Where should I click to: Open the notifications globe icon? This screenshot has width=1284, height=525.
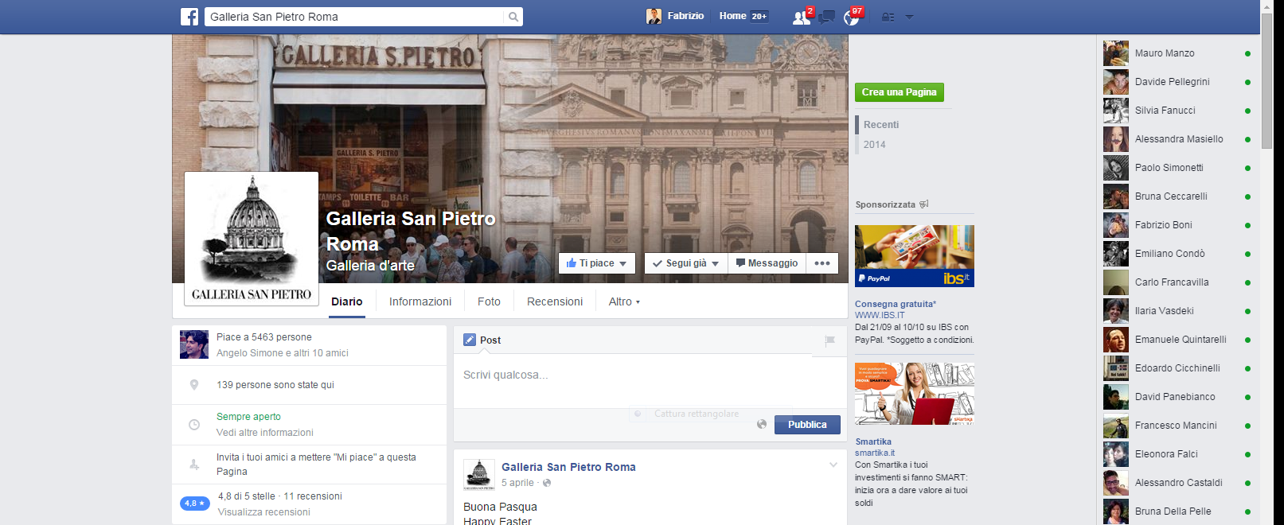[852, 17]
